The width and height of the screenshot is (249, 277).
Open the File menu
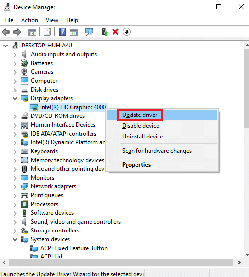[x=9, y=20]
